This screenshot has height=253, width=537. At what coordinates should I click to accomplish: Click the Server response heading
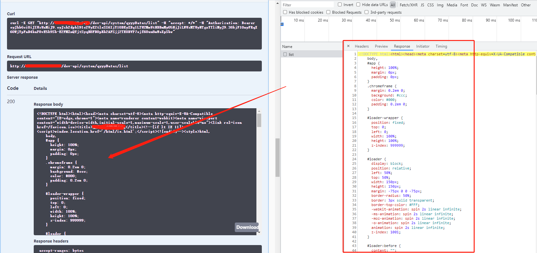(x=22, y=77)
